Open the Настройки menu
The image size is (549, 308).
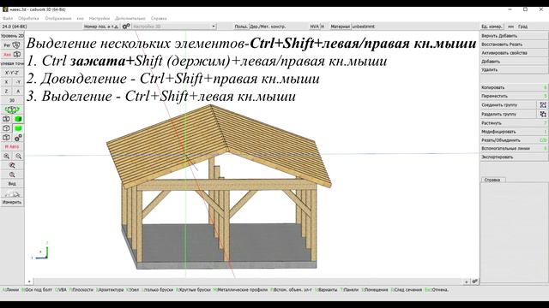(100, 18)
